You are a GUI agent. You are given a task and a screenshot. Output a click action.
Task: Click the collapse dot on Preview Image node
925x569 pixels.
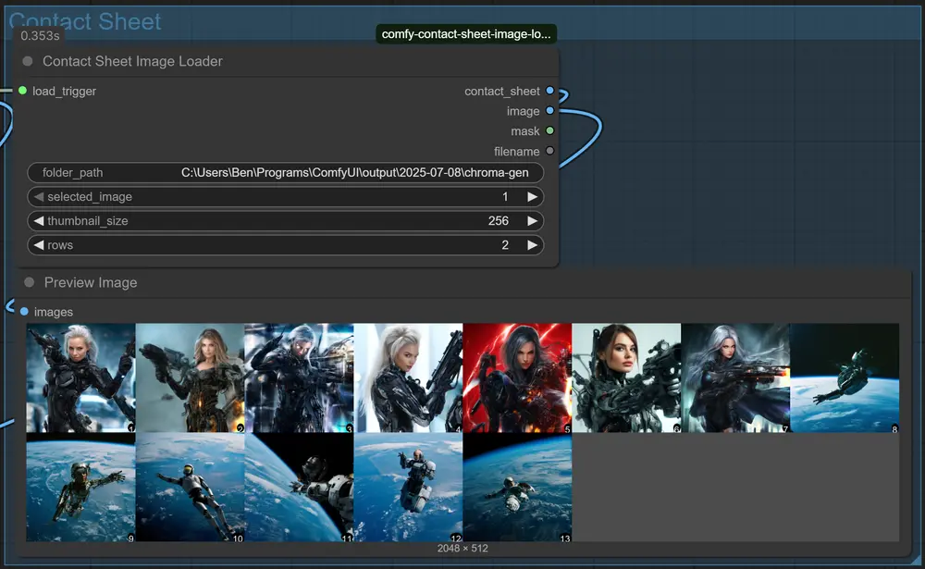click(28, 282)
